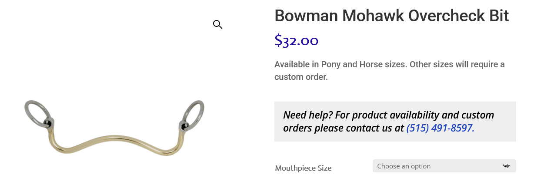This screenshot has height=188, width=534.
Task: Open the Mouthpiece Size dropdown
Action: [x=444, y=166]
